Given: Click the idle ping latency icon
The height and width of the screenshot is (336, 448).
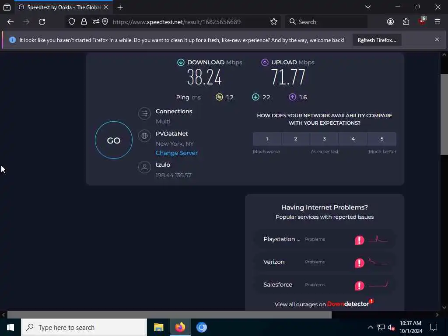Looking at the screenshot, I should click(x=219, y=97).
